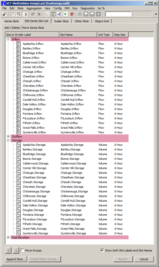Uncheck Show both Slot Labels and Slot Names
Screen dimensions: 159x267
(x=102, y=250)
